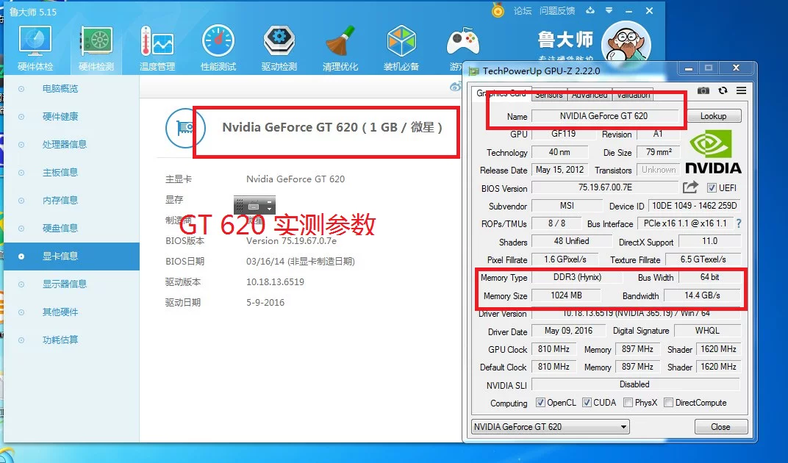The image size is (788, 463).
Task: Click GPU-Z Release Date May 15, 2012
Action: pyautogui.click(x=559, y=170)
